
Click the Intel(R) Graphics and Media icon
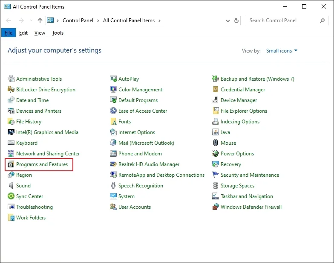coord(11,132)
